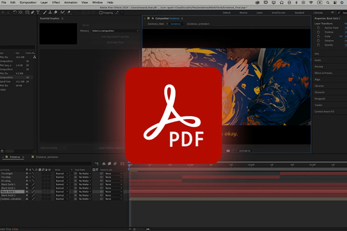This screenshot has height=231, width=347.
Task: Click the project flowchart icon beside file list
Action: click(x=35, y=57)
